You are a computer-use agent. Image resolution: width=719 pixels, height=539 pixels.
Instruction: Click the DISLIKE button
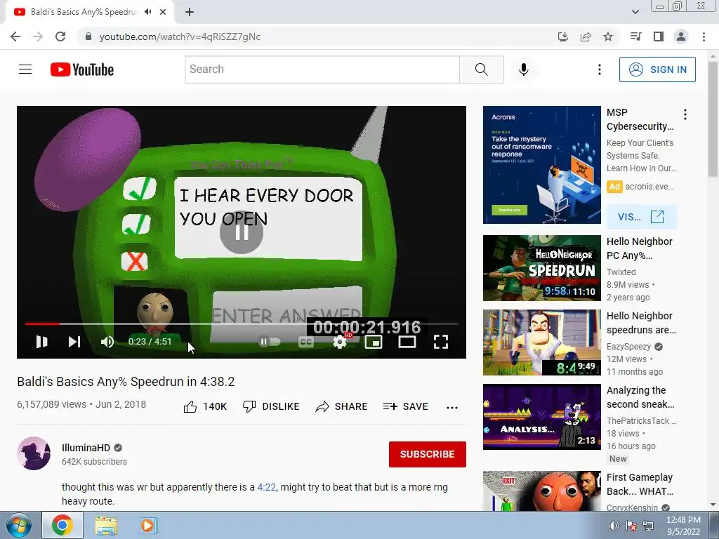click(271, 406)
